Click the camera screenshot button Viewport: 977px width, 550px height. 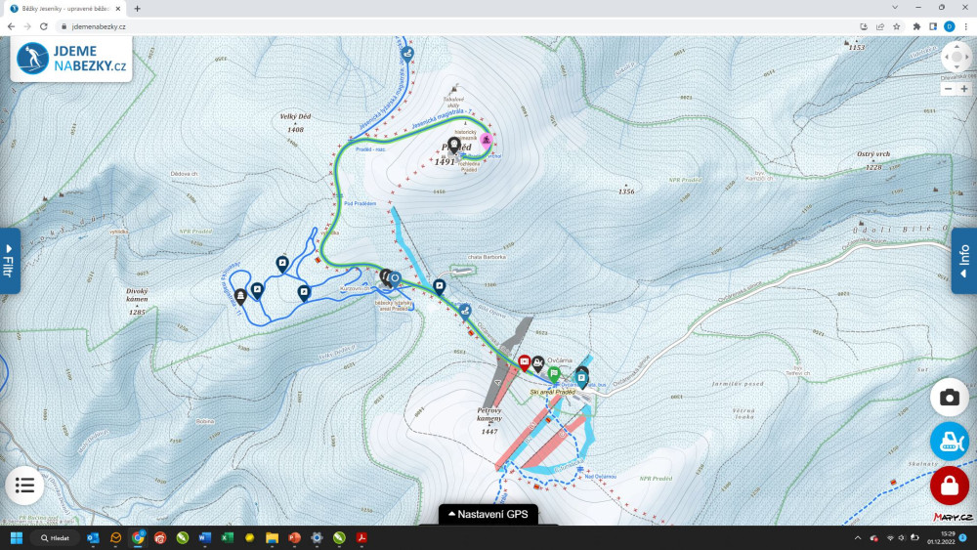pos(949,397)
